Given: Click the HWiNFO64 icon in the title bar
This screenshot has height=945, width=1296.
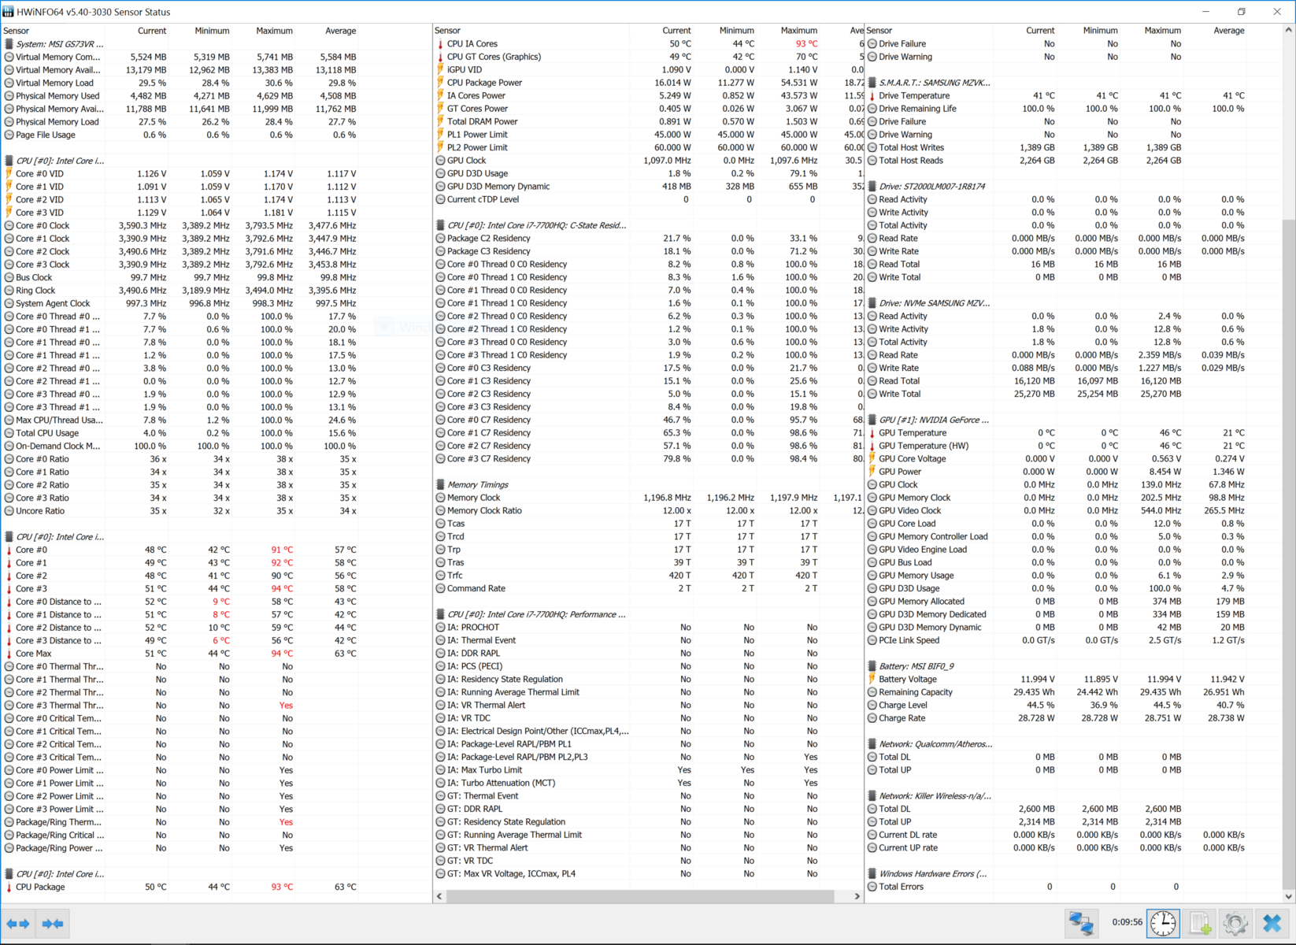Looking at the screenshot, I should [x=9, y=12].
